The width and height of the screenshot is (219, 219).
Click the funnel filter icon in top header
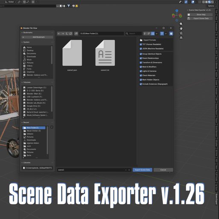pos(69,6)
